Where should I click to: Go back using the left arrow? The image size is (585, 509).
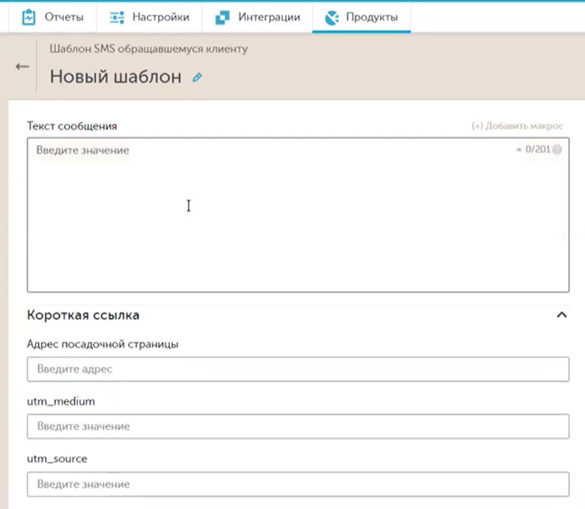point(22,66)
